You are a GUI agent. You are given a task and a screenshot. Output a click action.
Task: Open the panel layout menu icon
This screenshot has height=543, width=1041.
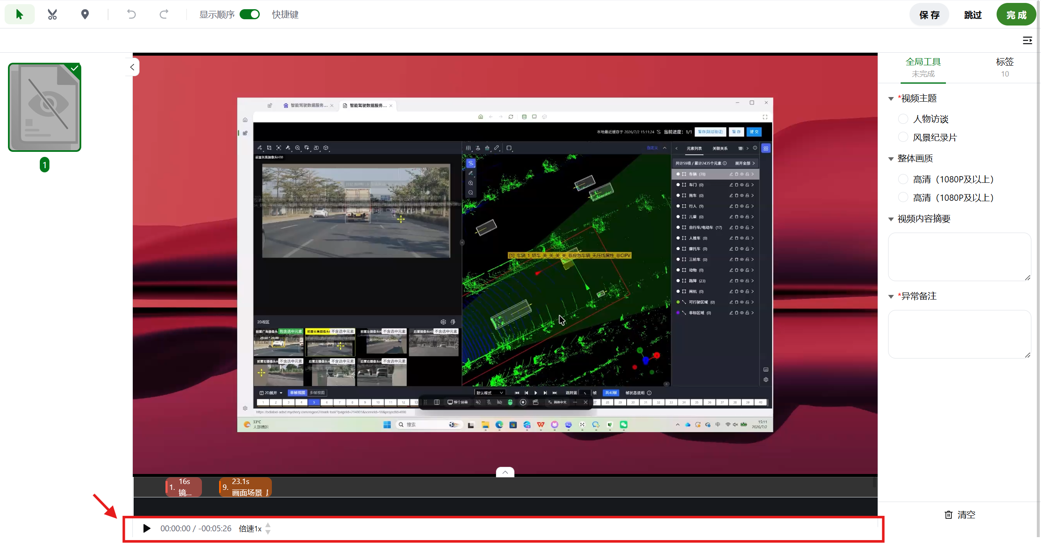point(1027,41)
